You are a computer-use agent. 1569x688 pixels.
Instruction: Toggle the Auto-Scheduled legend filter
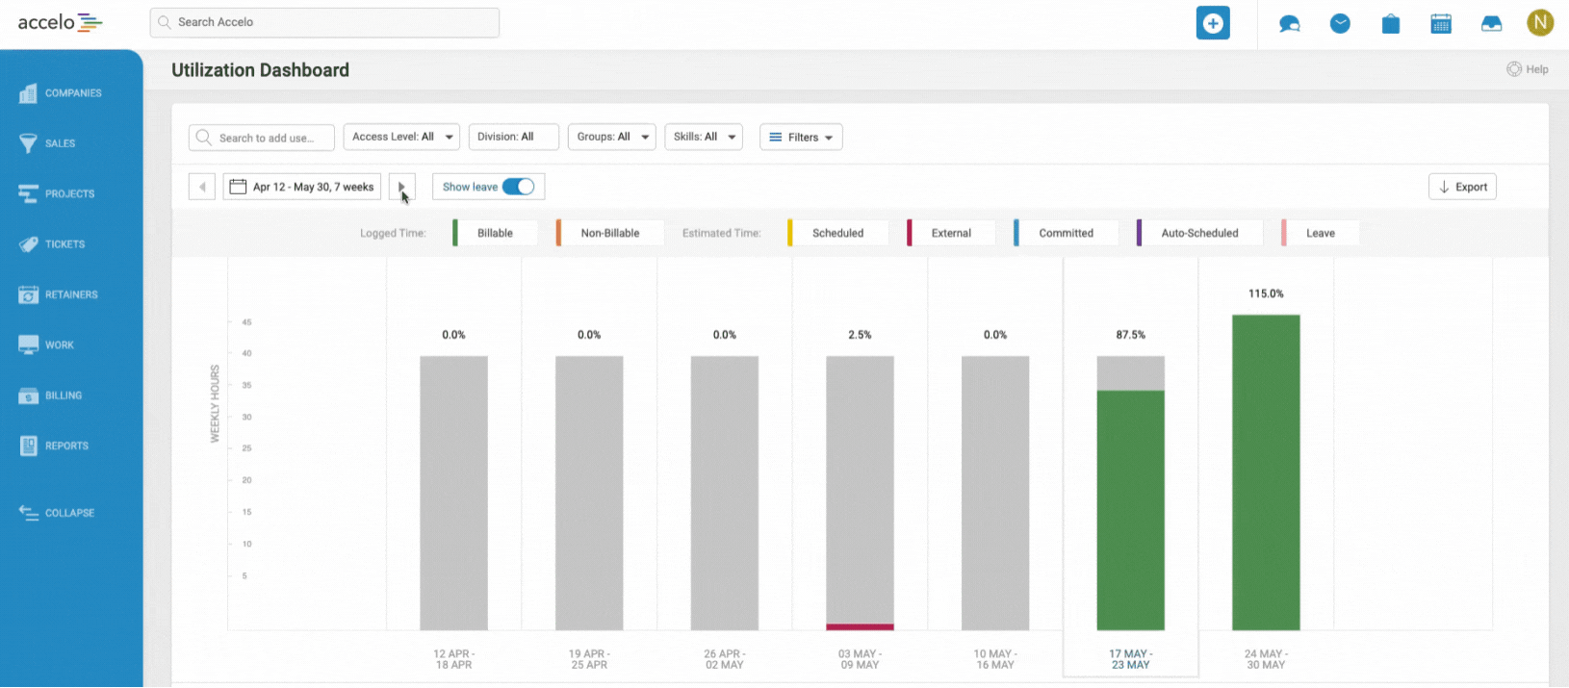pos(1198,233)
